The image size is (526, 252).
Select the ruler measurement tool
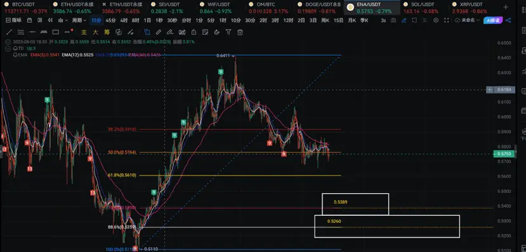[159, 32]
